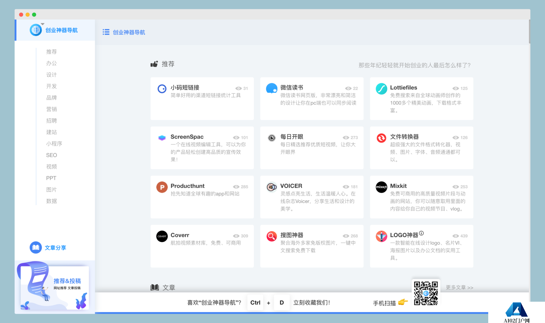545x323 pixels.
Task: Click the Ctrl key button in bottom bar
Action: 255,303
